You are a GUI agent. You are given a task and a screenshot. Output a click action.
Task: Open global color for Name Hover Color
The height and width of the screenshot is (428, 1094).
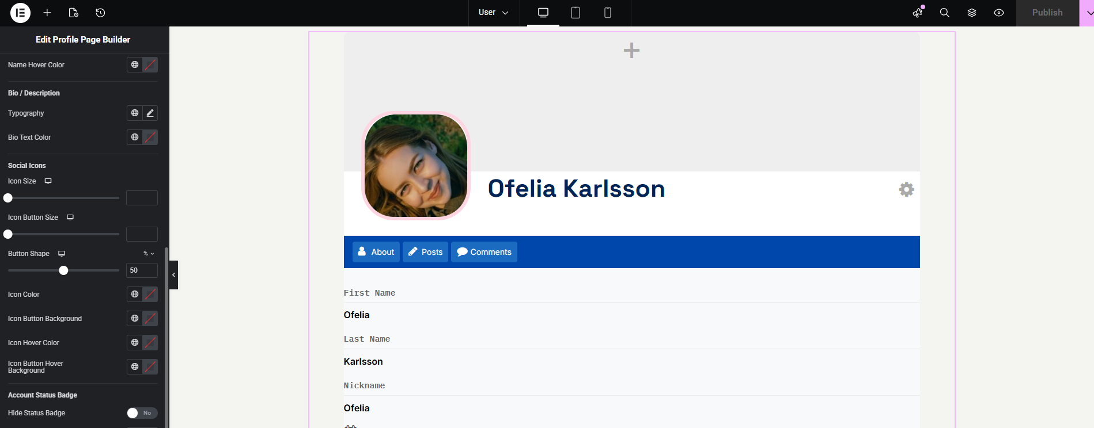click(x=135, y=65)
